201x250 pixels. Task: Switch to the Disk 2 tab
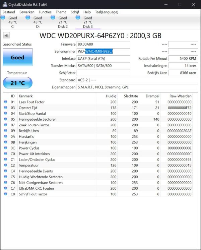point(63,22)
